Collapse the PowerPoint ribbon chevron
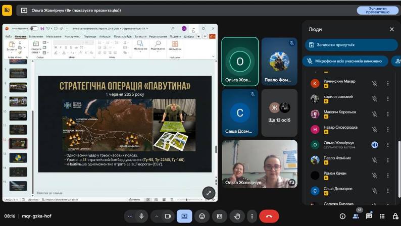The height and width of the screenshot is (226, 401). pyautogui.click(x=213, y=56)
